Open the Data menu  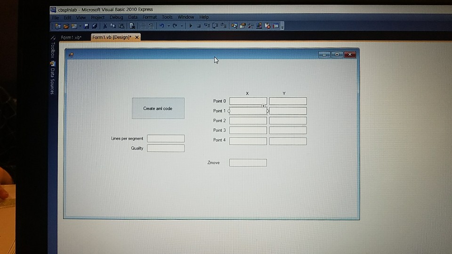pos(133,17)
